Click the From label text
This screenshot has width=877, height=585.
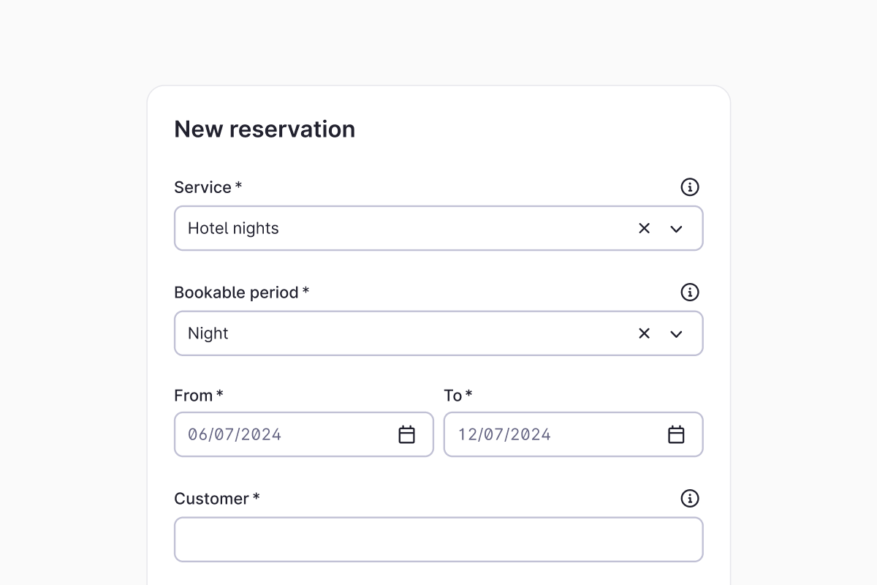194,396
